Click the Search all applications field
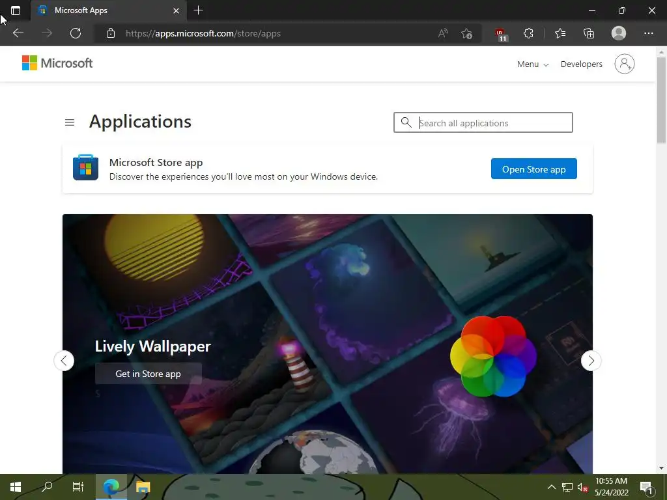Screen dimensions: 667x500 point(483,122)
